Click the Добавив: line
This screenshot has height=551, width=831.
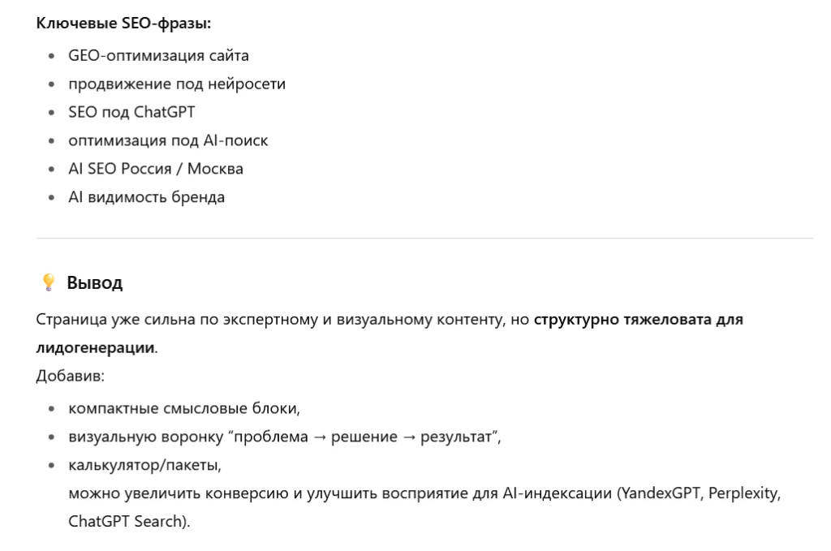point(71,376)
